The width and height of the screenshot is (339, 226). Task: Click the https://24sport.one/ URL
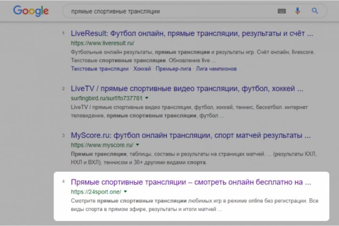tap(96, 192)
